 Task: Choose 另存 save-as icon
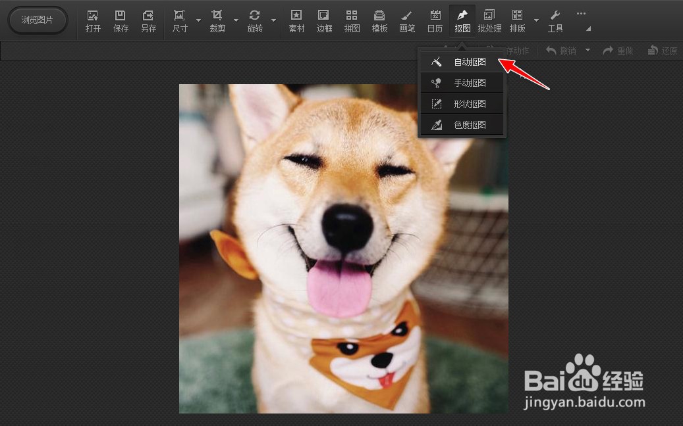pos(149,21)
